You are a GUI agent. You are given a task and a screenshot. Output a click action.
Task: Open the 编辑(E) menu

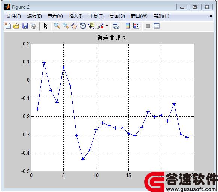34,16
